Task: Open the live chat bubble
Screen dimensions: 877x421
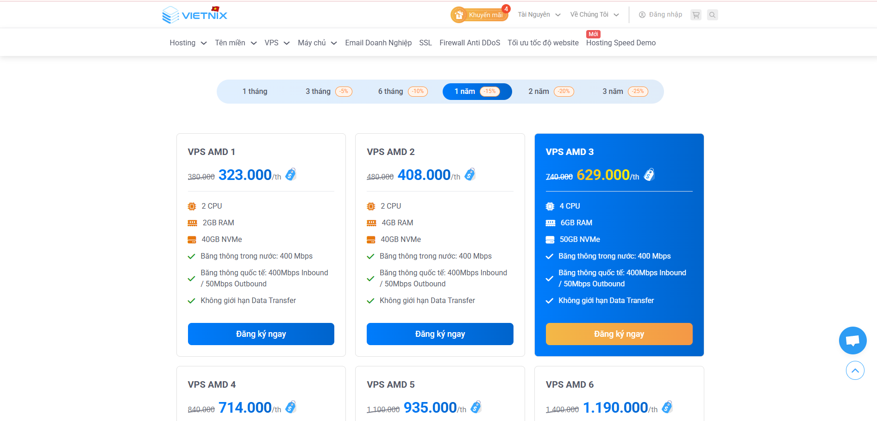Action: coord(852,341)
